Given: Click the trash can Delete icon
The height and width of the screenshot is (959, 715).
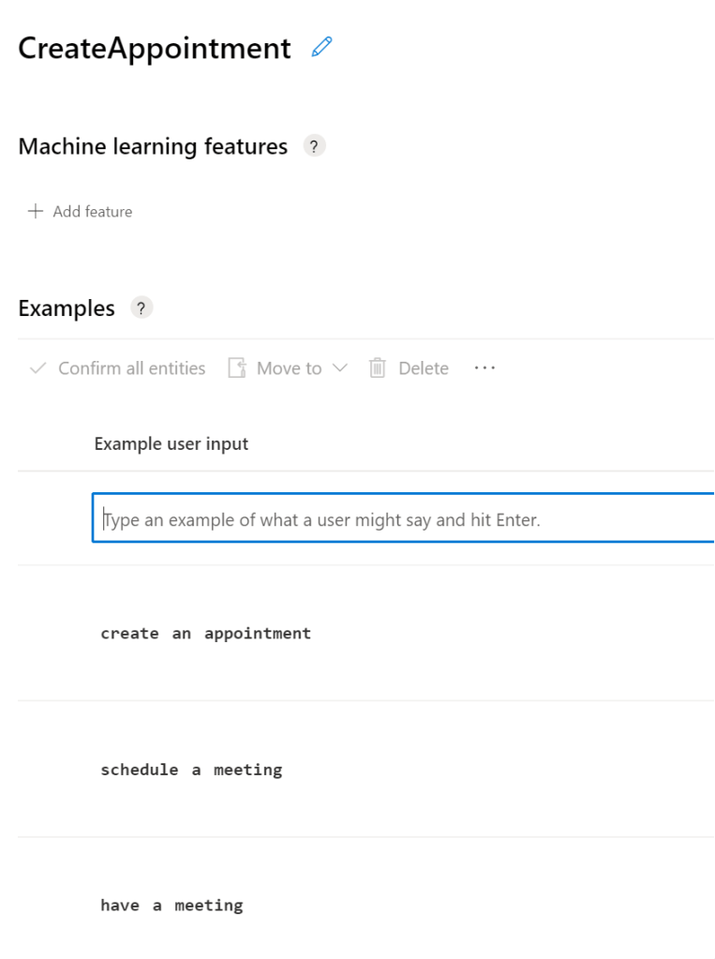Looking at the screenshot, I should click(378, 368).
